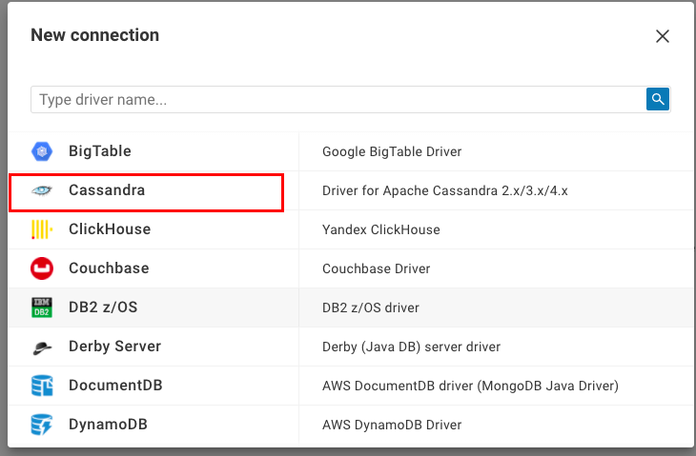Close the New connection dialog
Viewport: 696px width, 456px height.
pyautogui.click(x=663, y=36)
